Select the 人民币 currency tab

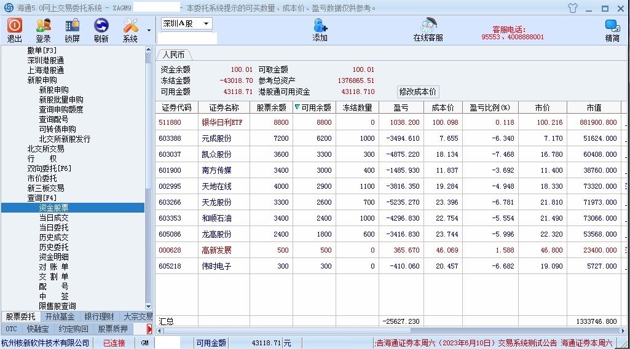pos(174,54)
